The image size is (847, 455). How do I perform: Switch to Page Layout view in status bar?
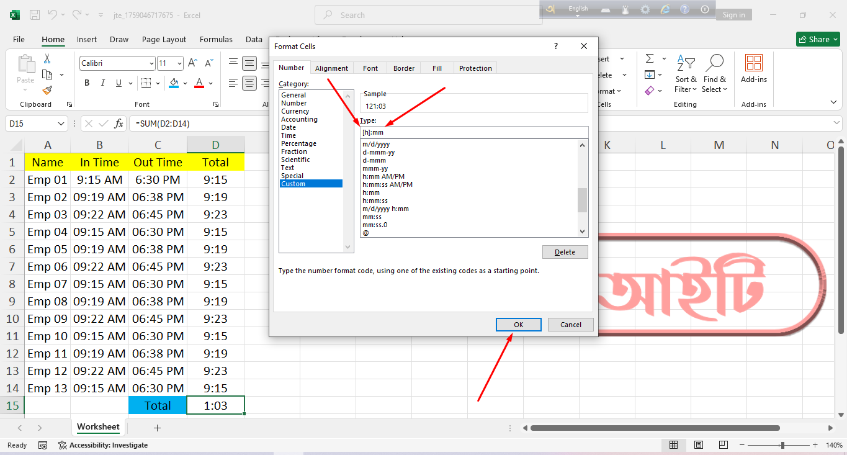[x=699, y=445]
